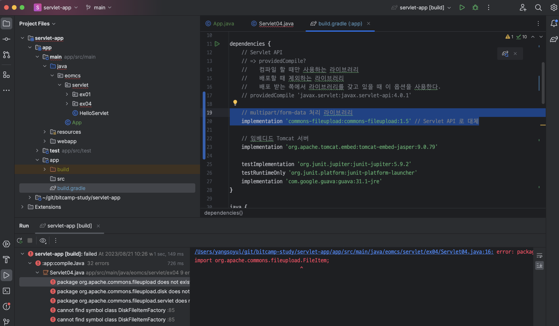Toggle soft-wrap in the build output

(x=539, y=256)
